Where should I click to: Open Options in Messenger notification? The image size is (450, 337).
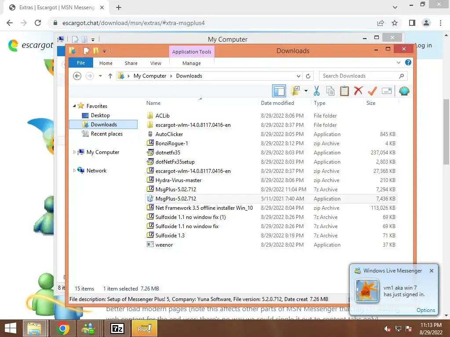[425, 310]
